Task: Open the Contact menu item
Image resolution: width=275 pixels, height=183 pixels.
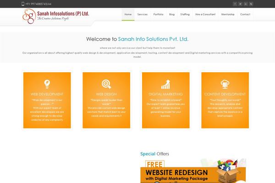Action: pos(245,15)
